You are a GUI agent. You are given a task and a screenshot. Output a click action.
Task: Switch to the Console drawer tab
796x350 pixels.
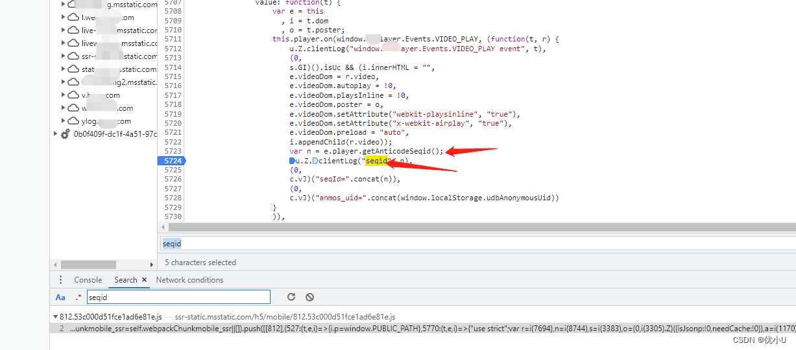click(x=88, y=280)
